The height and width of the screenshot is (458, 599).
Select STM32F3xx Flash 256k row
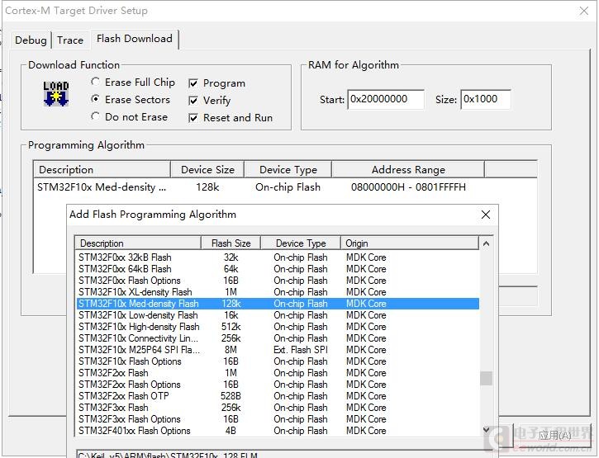pos(278,408)
